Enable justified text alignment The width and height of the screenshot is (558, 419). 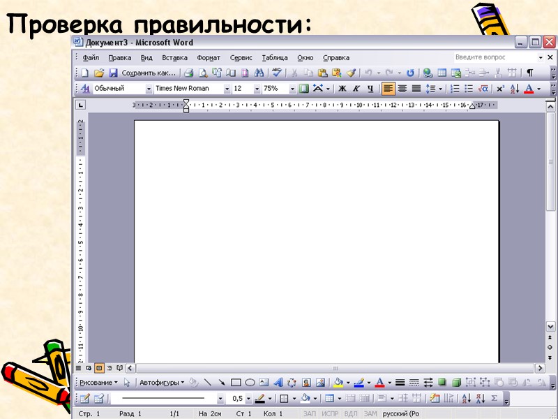point(416,89)
